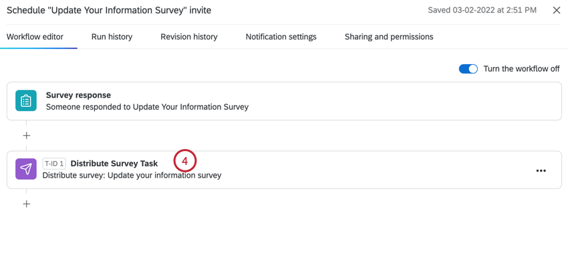This screenshot has width=568, height=278.
Task: Open Sharing and permissions tab
Action: point(388,37)
